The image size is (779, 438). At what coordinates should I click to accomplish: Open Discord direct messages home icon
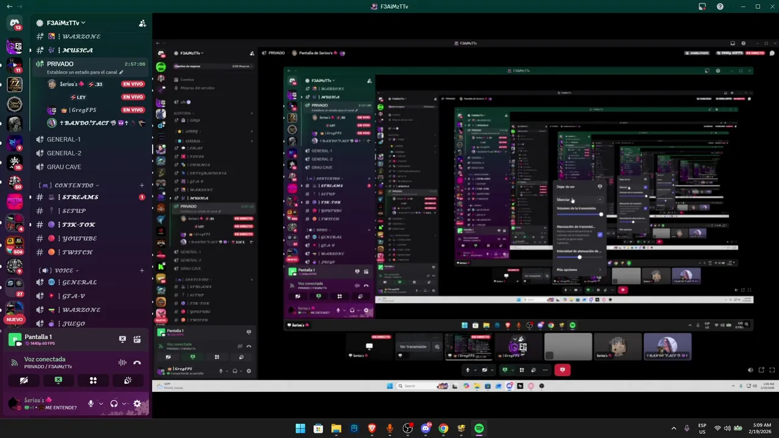click(x=15, y=23)
